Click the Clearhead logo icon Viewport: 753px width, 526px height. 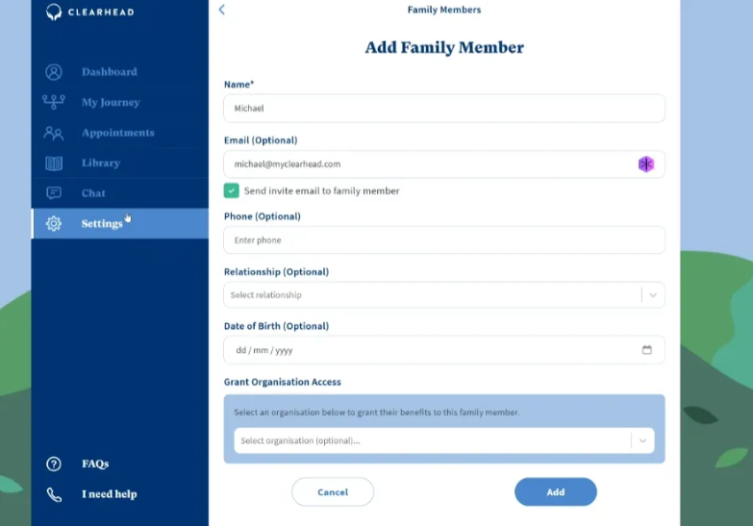(54, 12)
